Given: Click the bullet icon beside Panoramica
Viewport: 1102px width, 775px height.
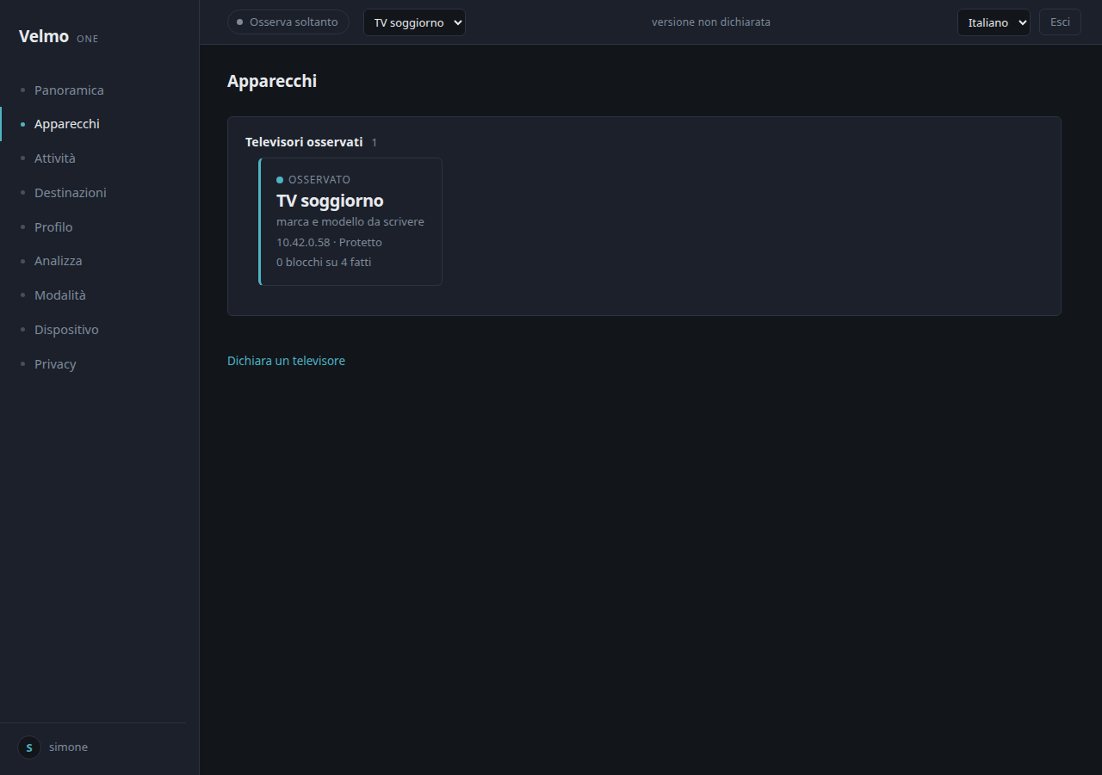Looking at the screenshot, I should pyautogui.click(x=22, y=90).
